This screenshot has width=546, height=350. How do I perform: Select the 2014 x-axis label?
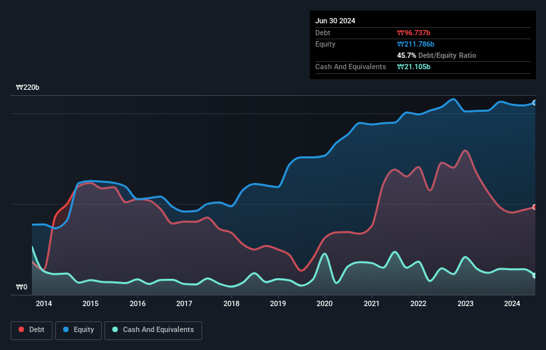coord(44,303)
